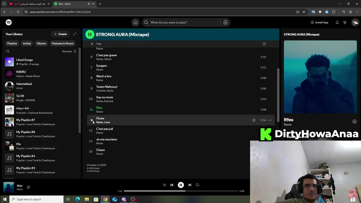Viewport: 361px width, 203px height.
Task: Open My Playlist #7
Action: coord(41,122)
